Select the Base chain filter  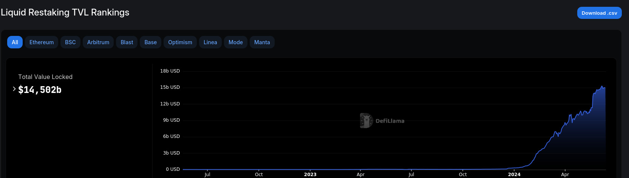[150, 42]
